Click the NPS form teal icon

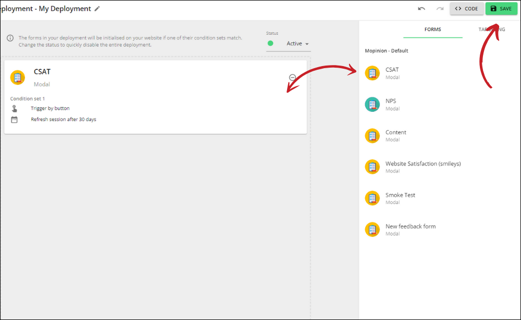(372, 104)
